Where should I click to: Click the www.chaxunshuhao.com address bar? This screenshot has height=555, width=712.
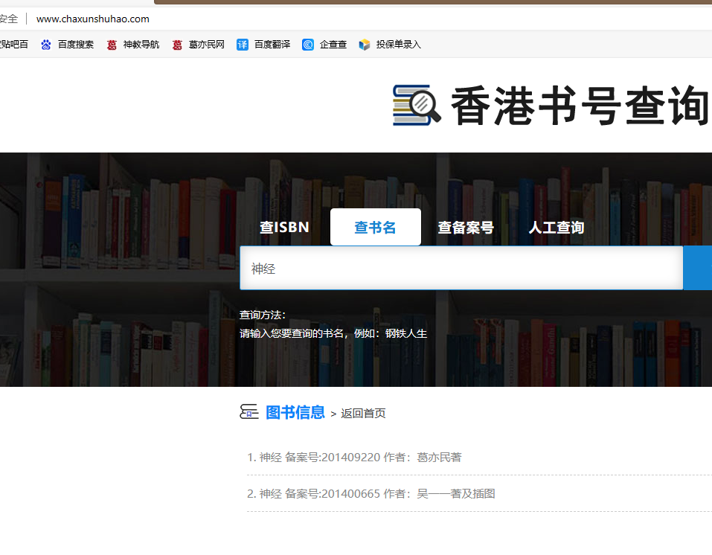tap(93, 19)
